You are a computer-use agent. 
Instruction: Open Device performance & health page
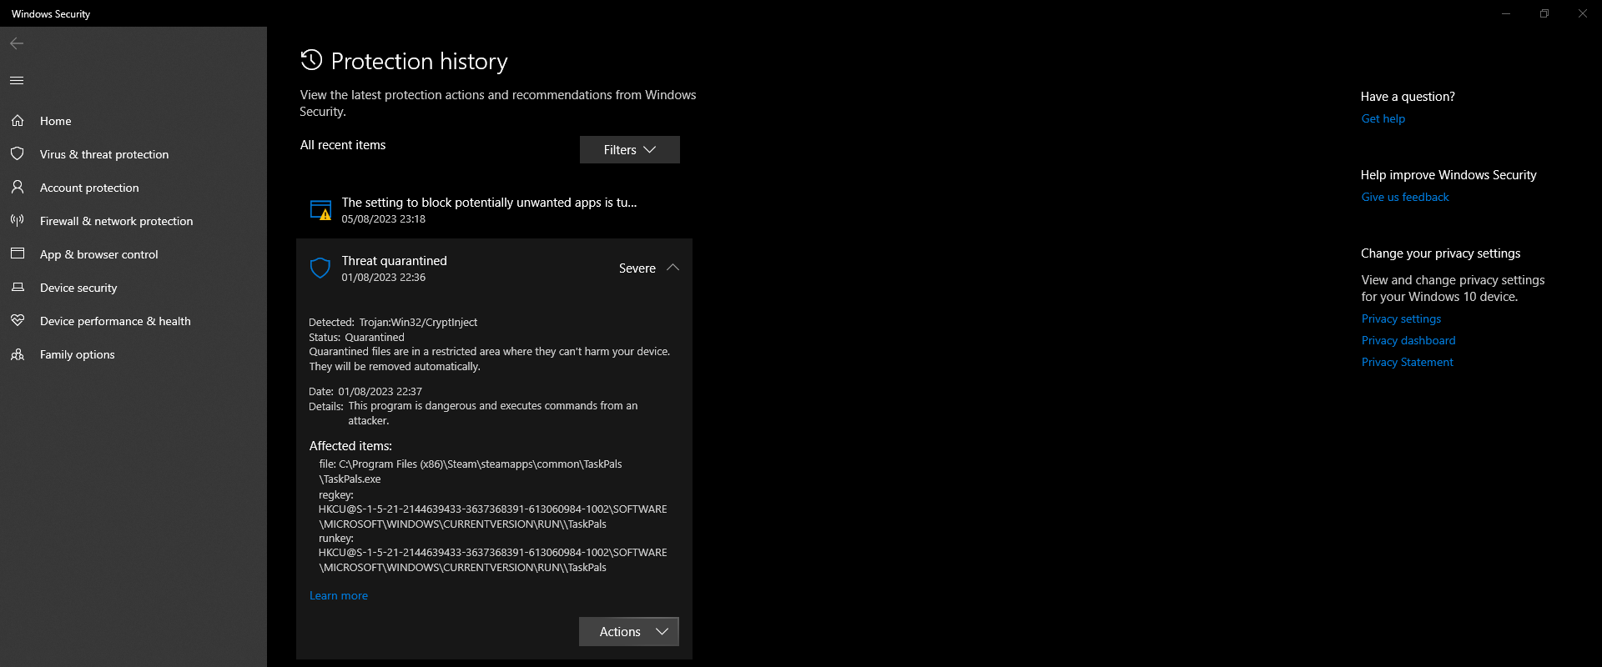click(133, 321)
